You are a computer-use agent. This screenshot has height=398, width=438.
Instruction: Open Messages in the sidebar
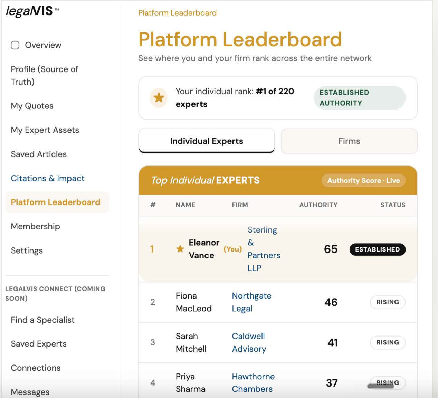30,392
